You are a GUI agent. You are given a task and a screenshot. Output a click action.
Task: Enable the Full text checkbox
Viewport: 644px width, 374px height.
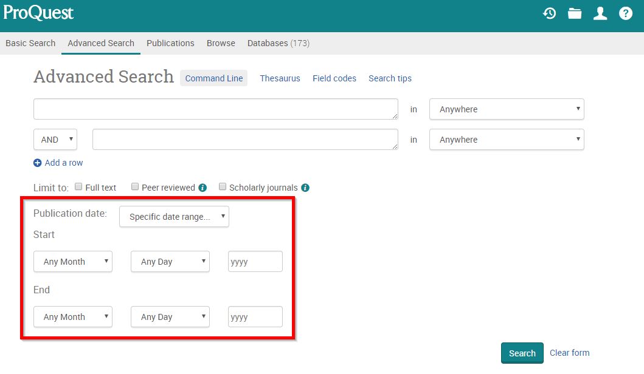coord(78,187)
